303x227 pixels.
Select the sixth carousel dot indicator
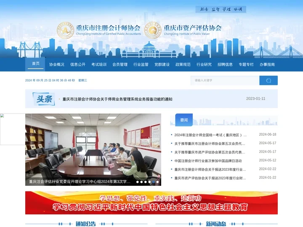[x=157, y=182]
